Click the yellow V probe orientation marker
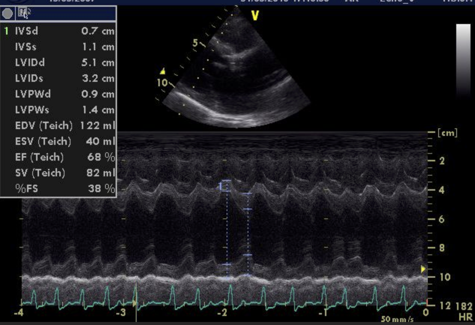This screenshot has width=475, height=325. (x=255, y=15)
